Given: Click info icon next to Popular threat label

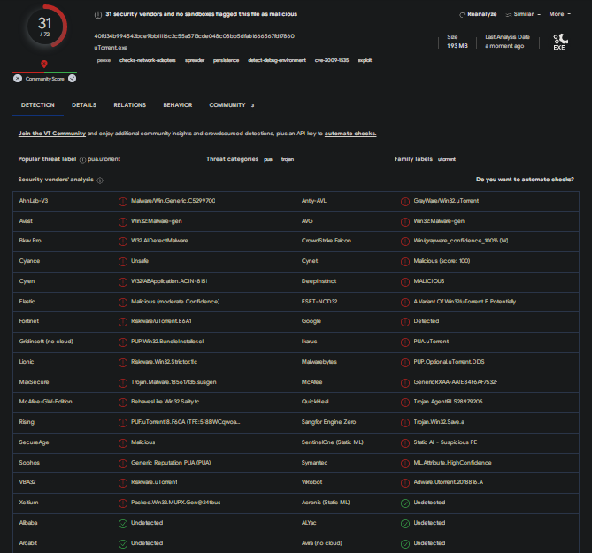Looking at the screenshot, I should click(x=81, y=159).
